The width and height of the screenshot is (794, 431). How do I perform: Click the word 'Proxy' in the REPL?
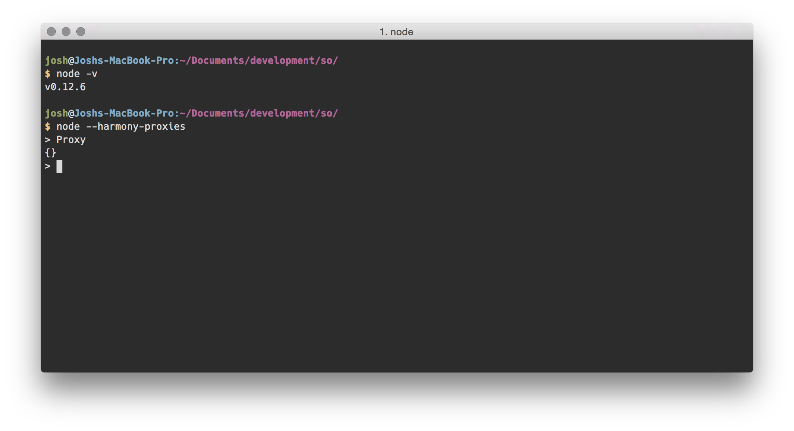pyautogui.click(x=71, y=140)
